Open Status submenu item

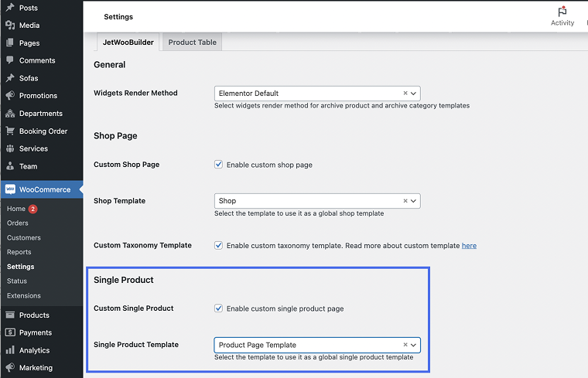coord(17,281)
